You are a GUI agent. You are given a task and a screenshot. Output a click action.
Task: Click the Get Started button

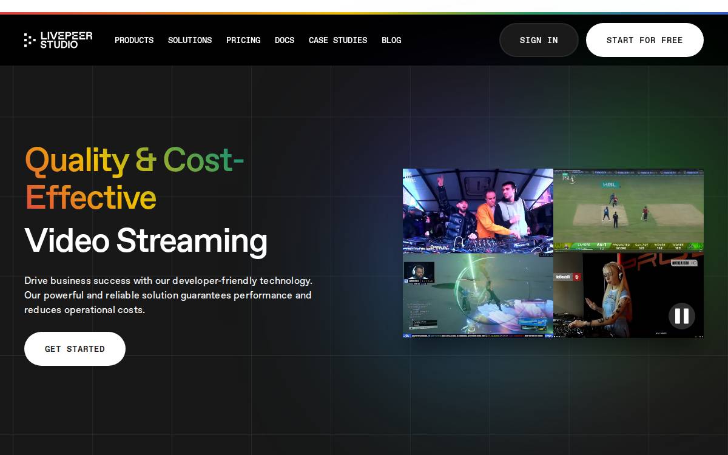(75, 349)
